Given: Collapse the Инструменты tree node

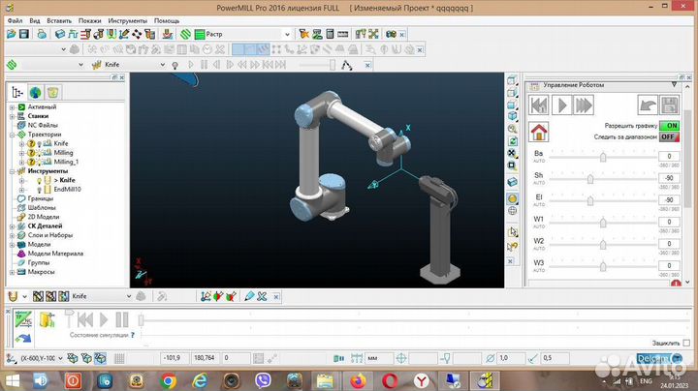Looking at the screenshot, I should tap(13, 171).
